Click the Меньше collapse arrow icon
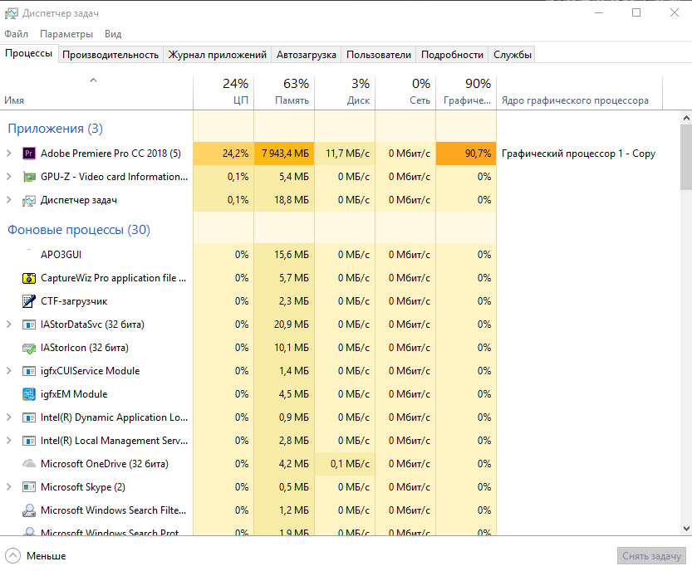692x571 pixels. tap(12, 556)
